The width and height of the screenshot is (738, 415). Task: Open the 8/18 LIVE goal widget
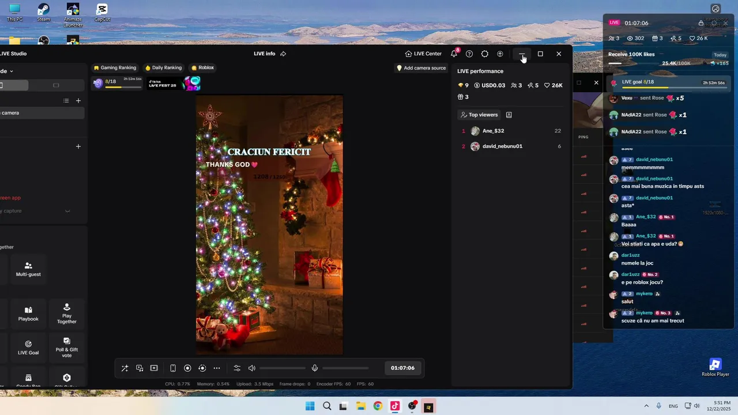click(117, 83)
